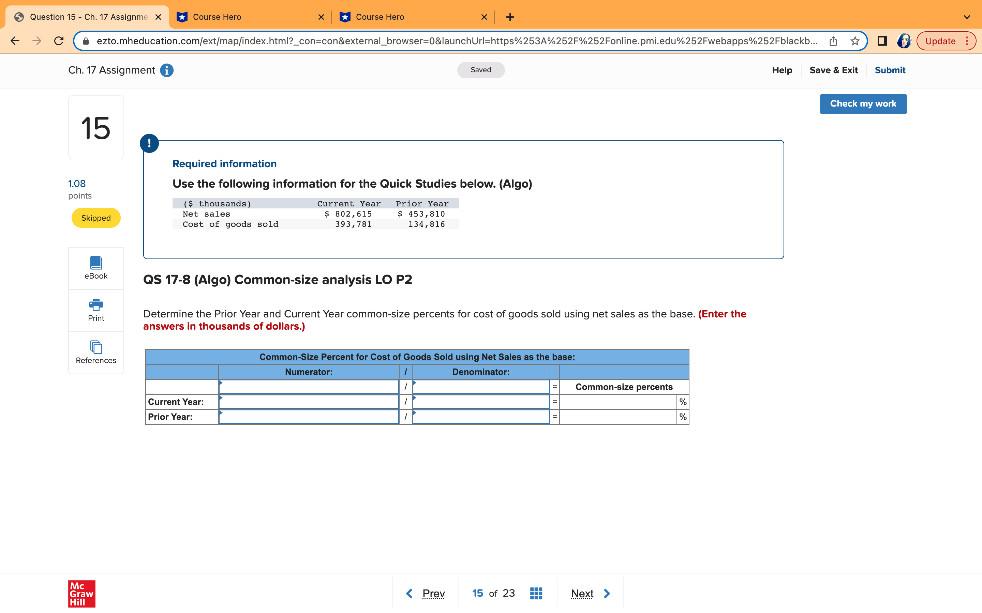The height and width of the screenshot is (613, 982).
Task: Open the header row numerator dropdown
Action: [x=308, y=387]
